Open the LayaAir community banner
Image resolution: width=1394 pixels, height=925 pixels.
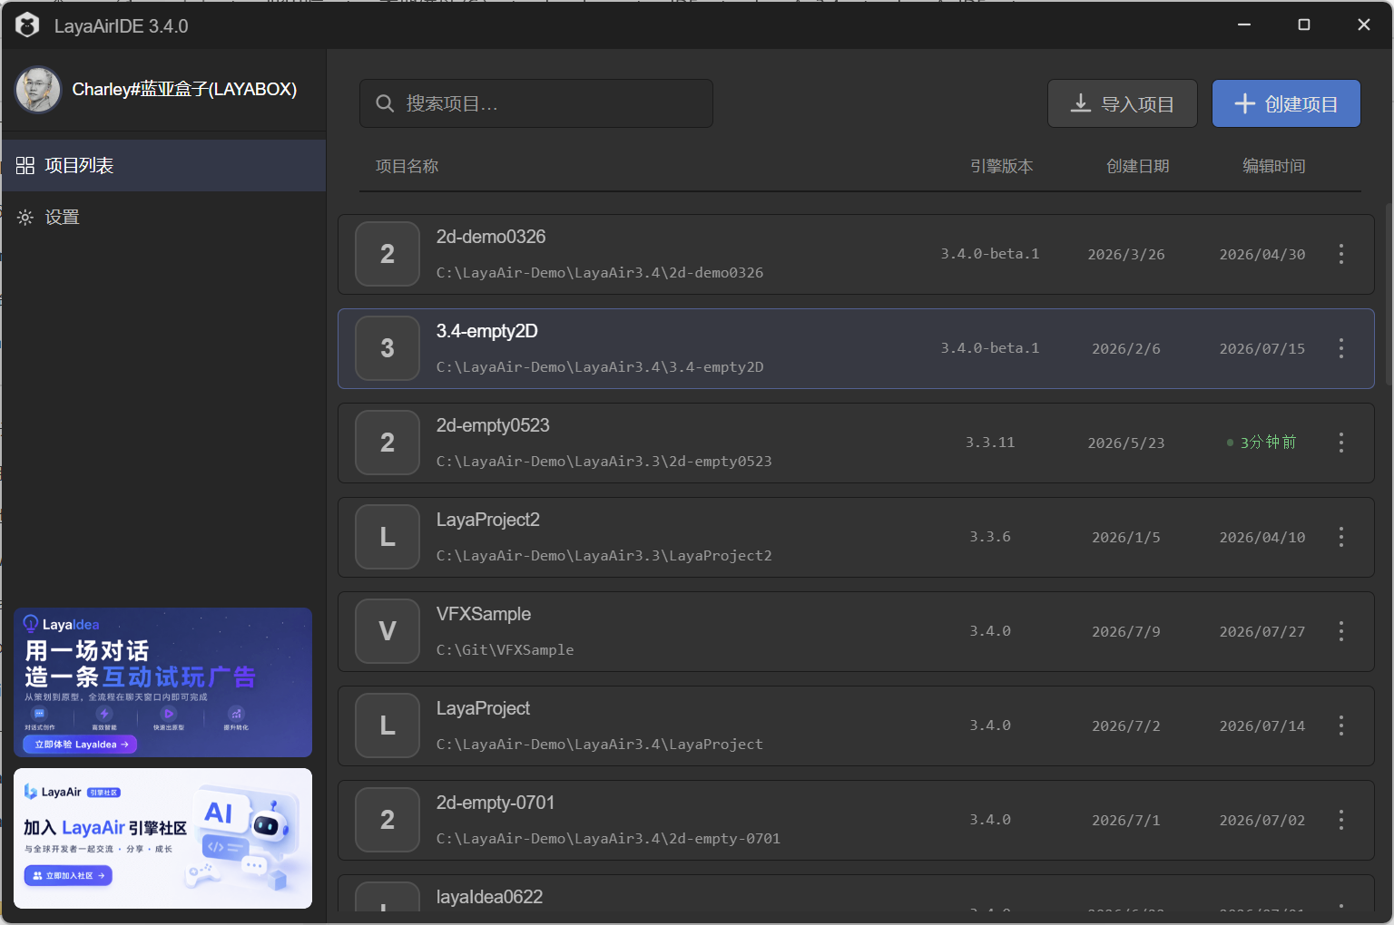click(x=163, y=838)
